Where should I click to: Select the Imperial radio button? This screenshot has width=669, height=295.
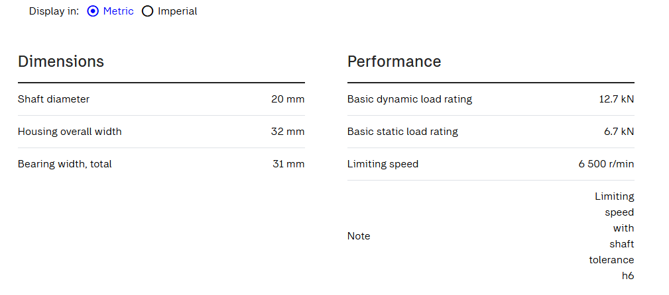147,11
